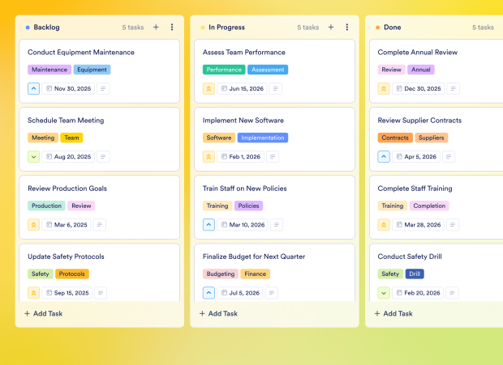Click priority icon on Implement New Software

[209, 157]
